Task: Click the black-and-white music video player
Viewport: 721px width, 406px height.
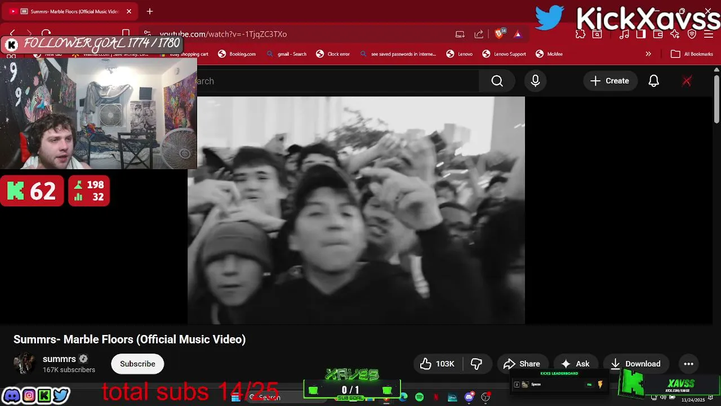Action: pos(356,210)
